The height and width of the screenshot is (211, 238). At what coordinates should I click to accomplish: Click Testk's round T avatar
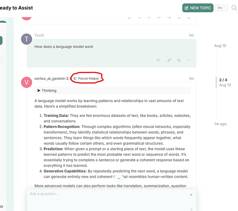click(x=27, y=39)
